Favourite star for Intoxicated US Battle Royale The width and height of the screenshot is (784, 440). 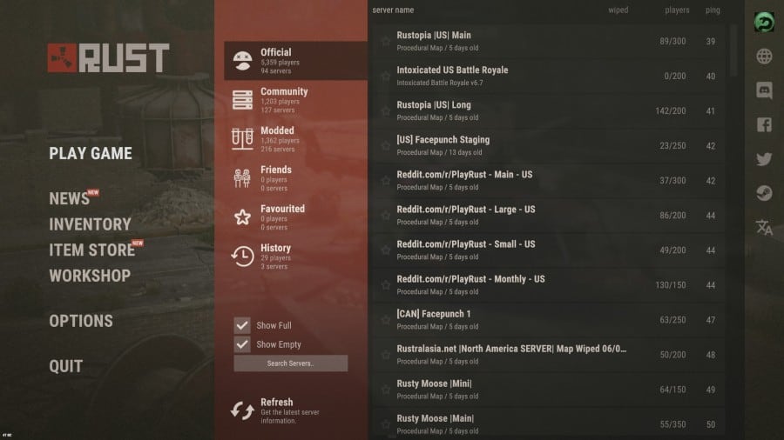(386, 76)
